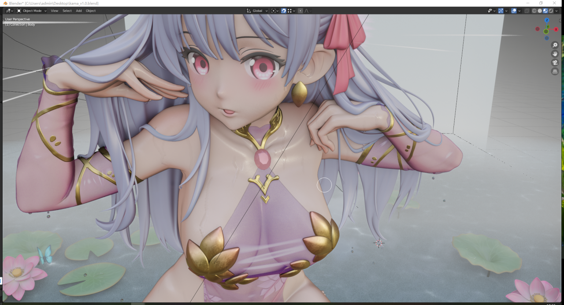Open the View menu
564x305 pixels.
(x=54, y=11)
